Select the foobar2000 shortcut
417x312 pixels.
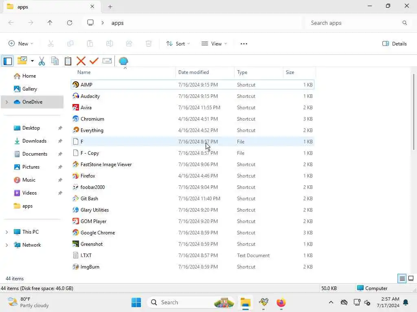pos(193,187)
